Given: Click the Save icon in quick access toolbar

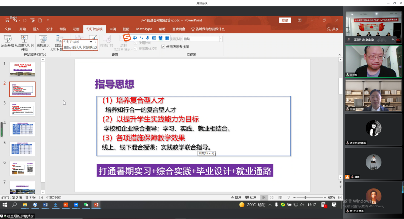Looking at the screenshot, I should coord(7,20).
